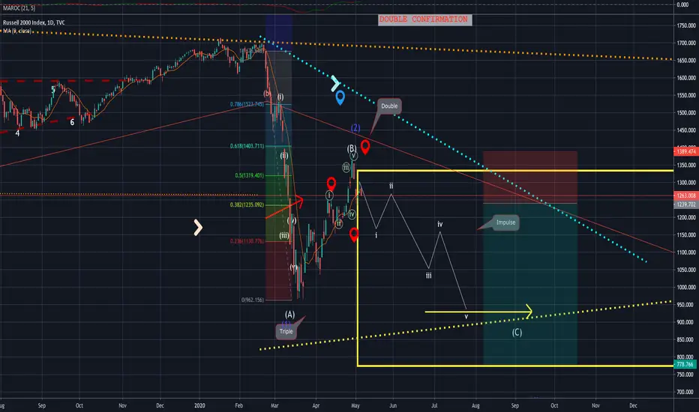Select the 0.382 (1235.092) Fibonacci level label

point(247,205)
